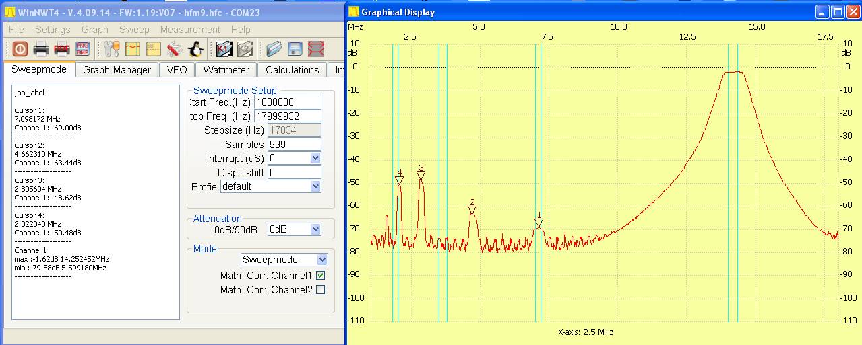Click the wrench settings toolbar icon

pos(112,49)
